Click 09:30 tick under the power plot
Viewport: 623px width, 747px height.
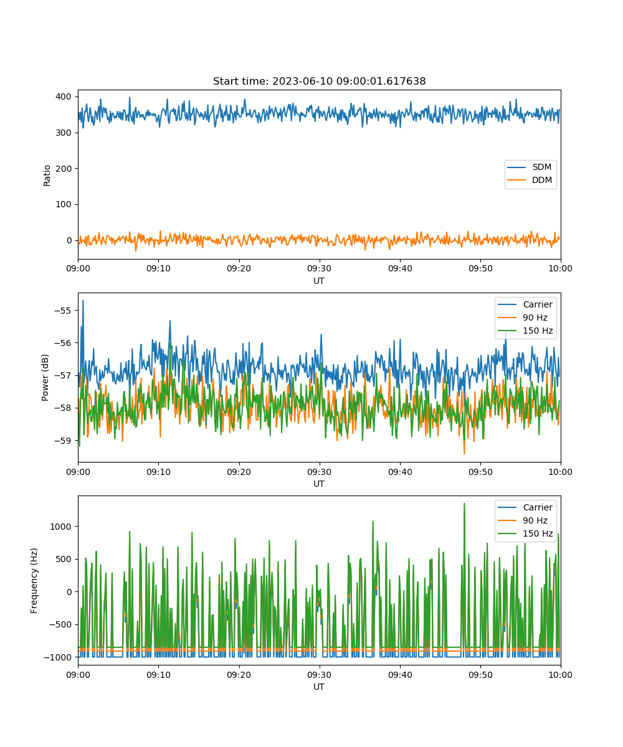pyautogui.click(x=319, y=471)
